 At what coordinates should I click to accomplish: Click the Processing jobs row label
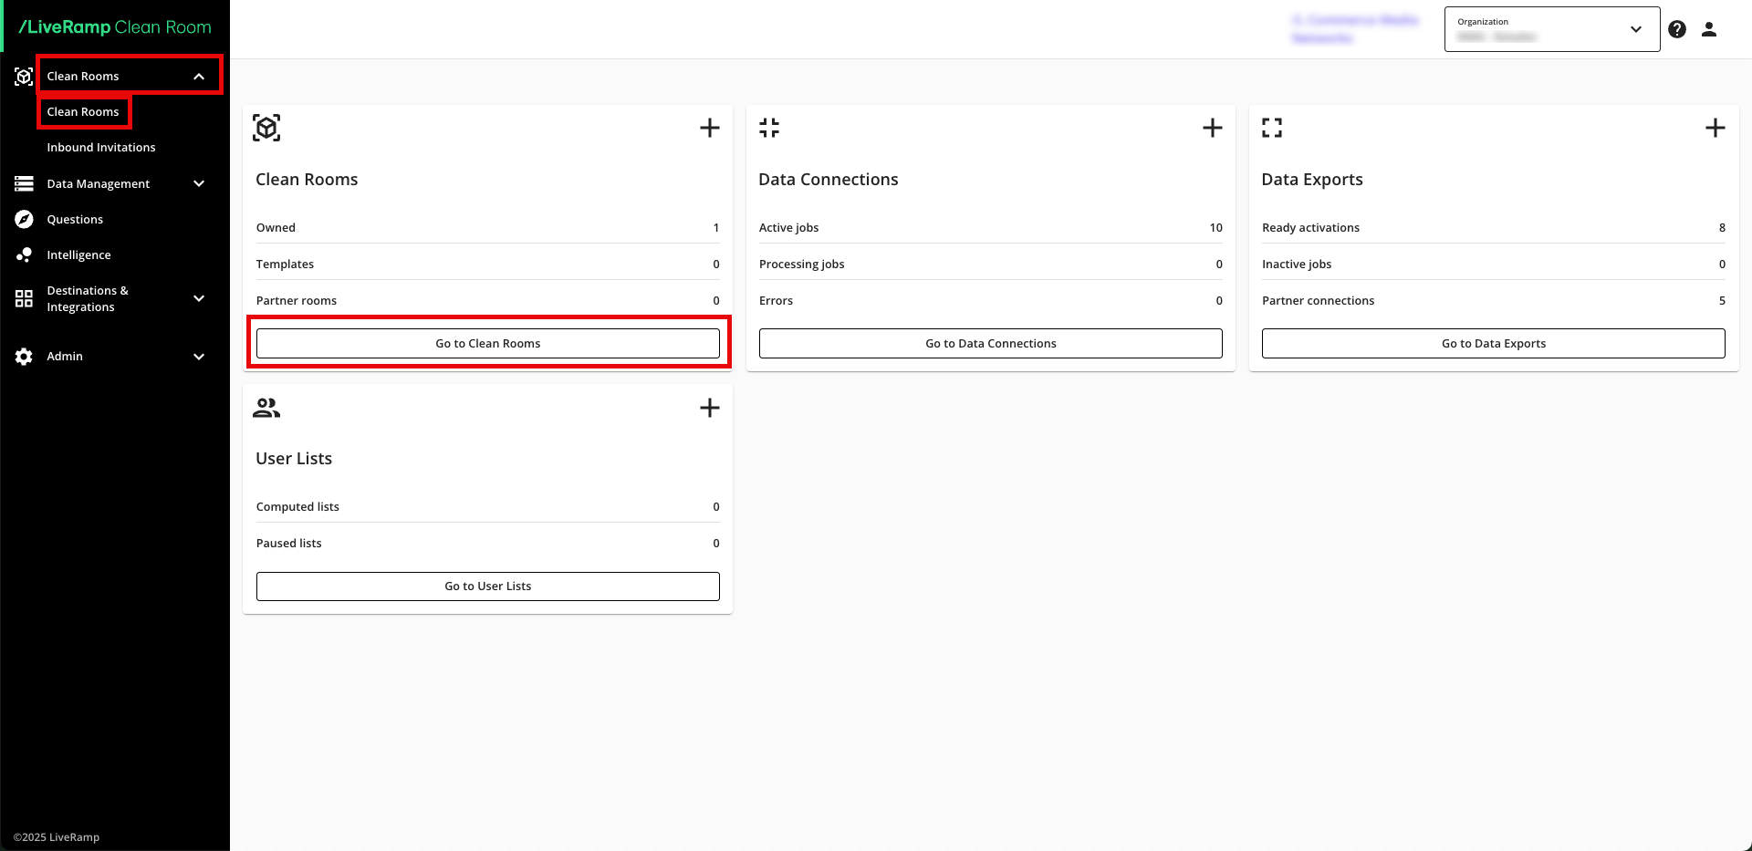click(802, 265)
